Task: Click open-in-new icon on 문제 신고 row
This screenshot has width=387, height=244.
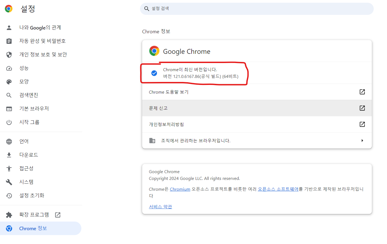Action: (362, 108)
